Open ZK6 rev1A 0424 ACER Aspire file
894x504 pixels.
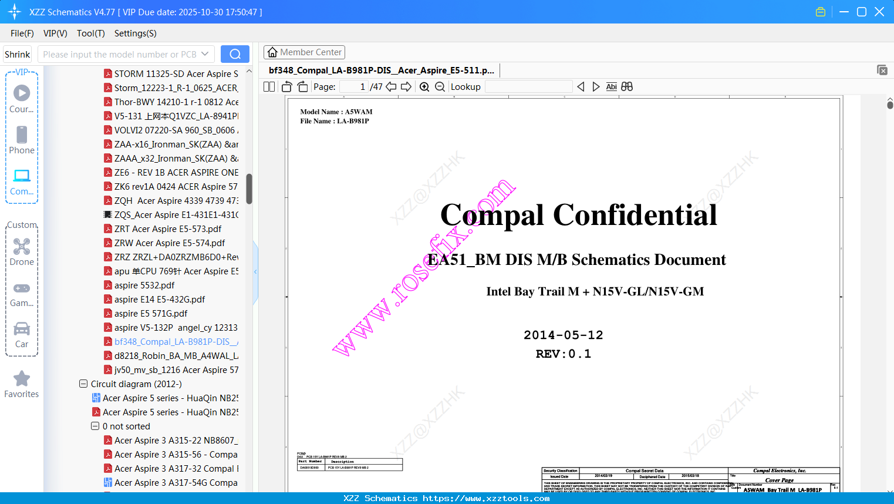click(x=171, y=186)
